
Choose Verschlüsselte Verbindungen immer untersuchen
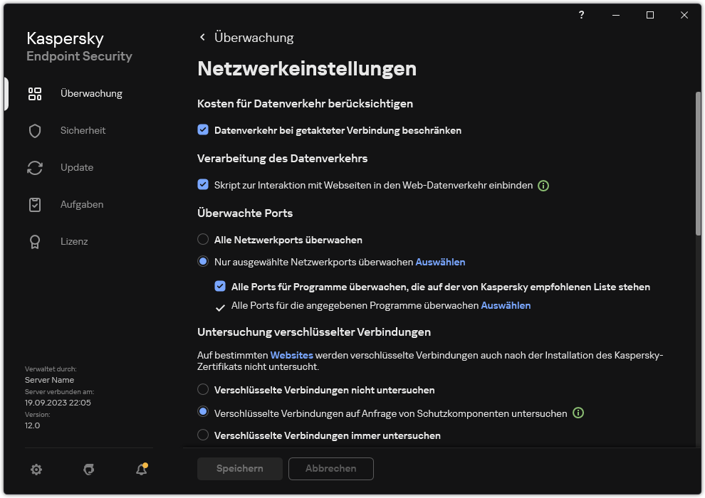click(203, 435)
